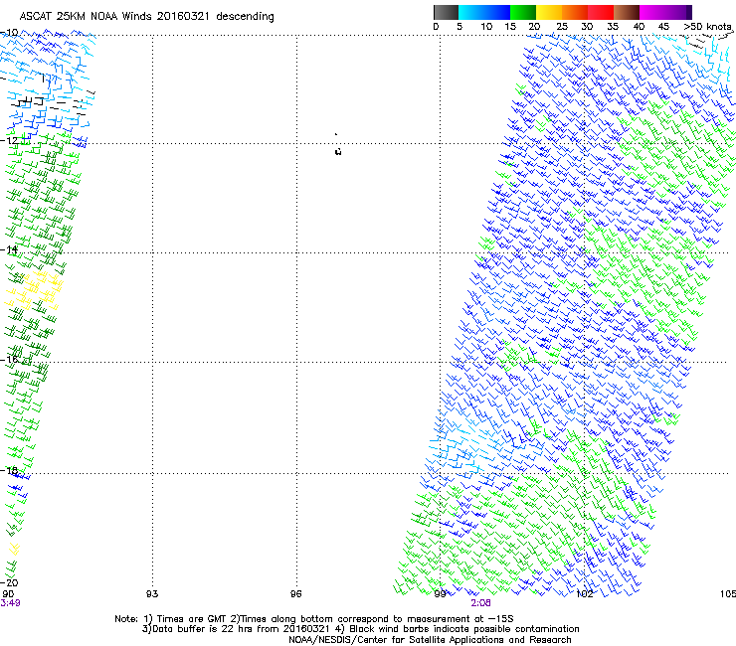Click the '96' longitude label
The image size is (736, 646).
[295, 594]
